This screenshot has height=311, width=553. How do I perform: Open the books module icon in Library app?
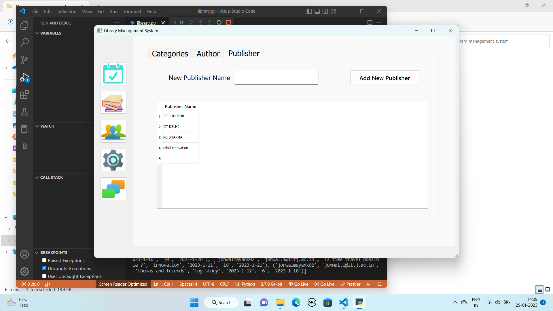coord(113,102)
